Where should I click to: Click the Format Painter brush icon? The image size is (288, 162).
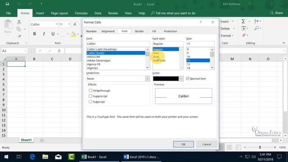point(19,36)
